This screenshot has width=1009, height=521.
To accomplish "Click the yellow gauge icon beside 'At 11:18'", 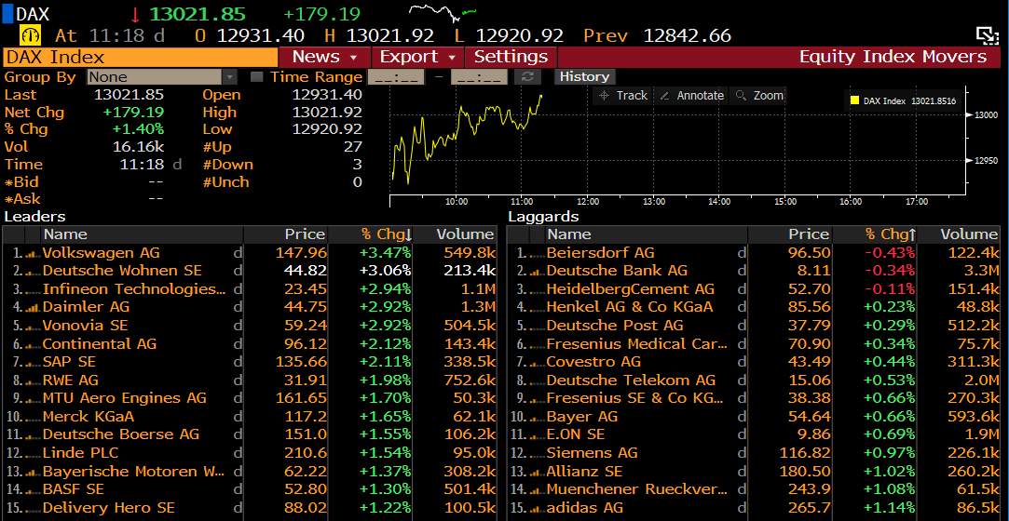I will click(30, 35).
